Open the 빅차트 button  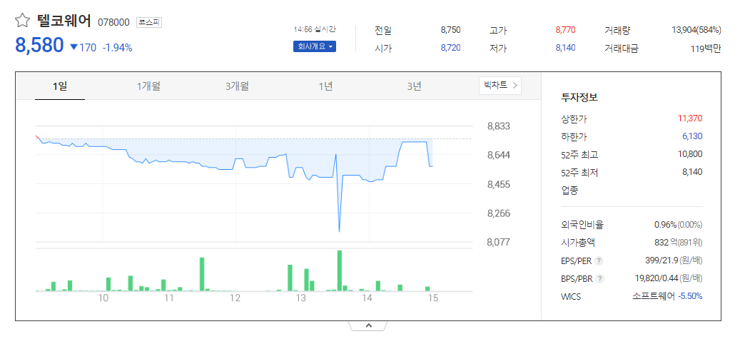coord(500,86)
